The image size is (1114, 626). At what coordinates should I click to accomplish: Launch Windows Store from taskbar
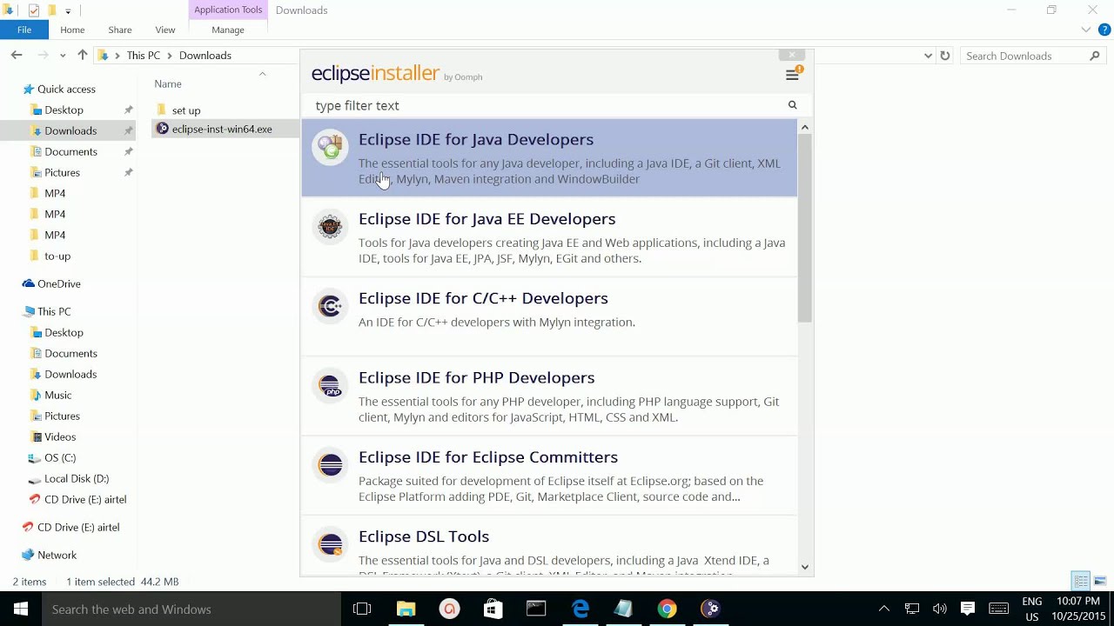[x=493, y=609]
